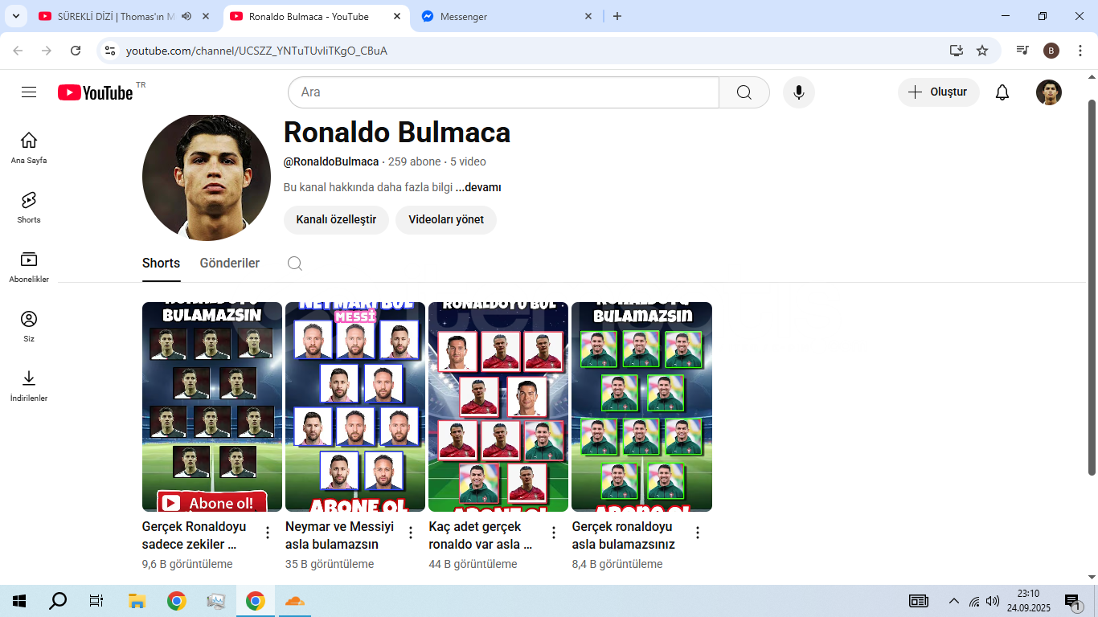
Task: Open File Explorer from taskbar
Action: pyautogui.click(x=137, y=601)
